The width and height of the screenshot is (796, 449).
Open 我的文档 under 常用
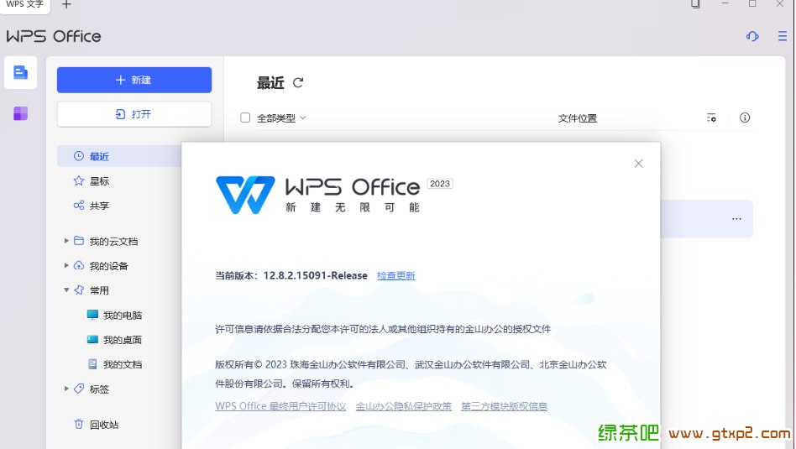(123, 364)
